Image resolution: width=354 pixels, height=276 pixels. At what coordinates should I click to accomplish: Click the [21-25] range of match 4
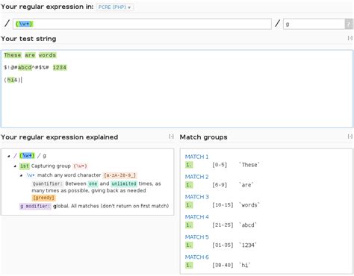223,225
